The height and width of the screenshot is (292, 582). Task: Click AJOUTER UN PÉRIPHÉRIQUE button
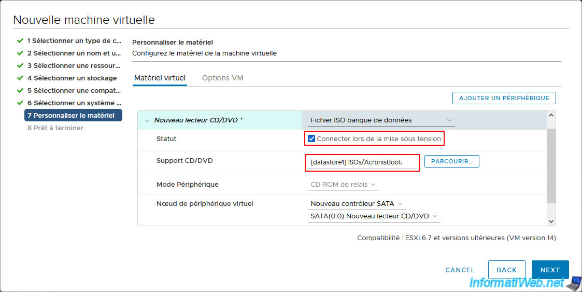point(504,98)
